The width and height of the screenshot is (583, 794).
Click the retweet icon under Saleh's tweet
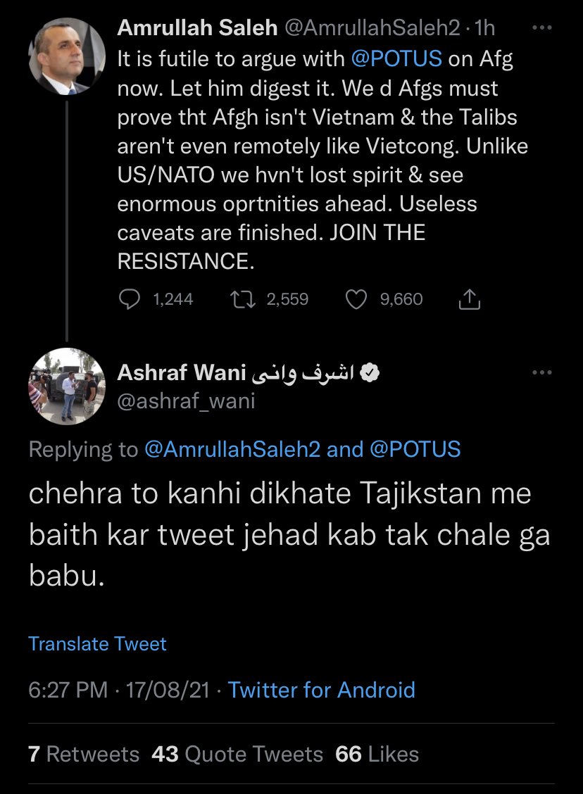click(244, 300)
